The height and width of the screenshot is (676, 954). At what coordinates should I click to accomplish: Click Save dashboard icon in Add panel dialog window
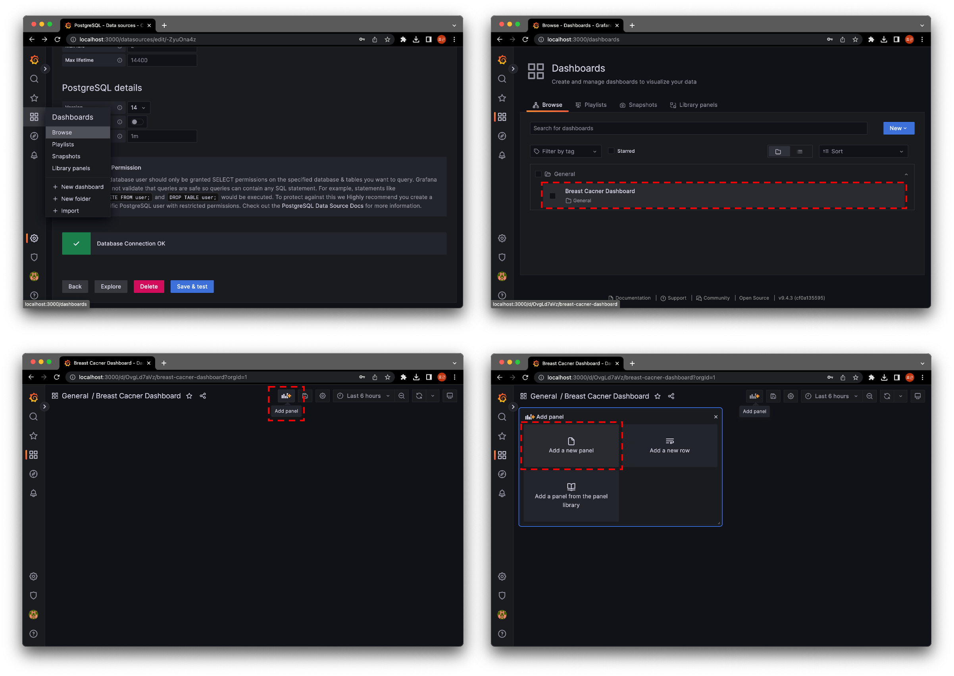773,396
